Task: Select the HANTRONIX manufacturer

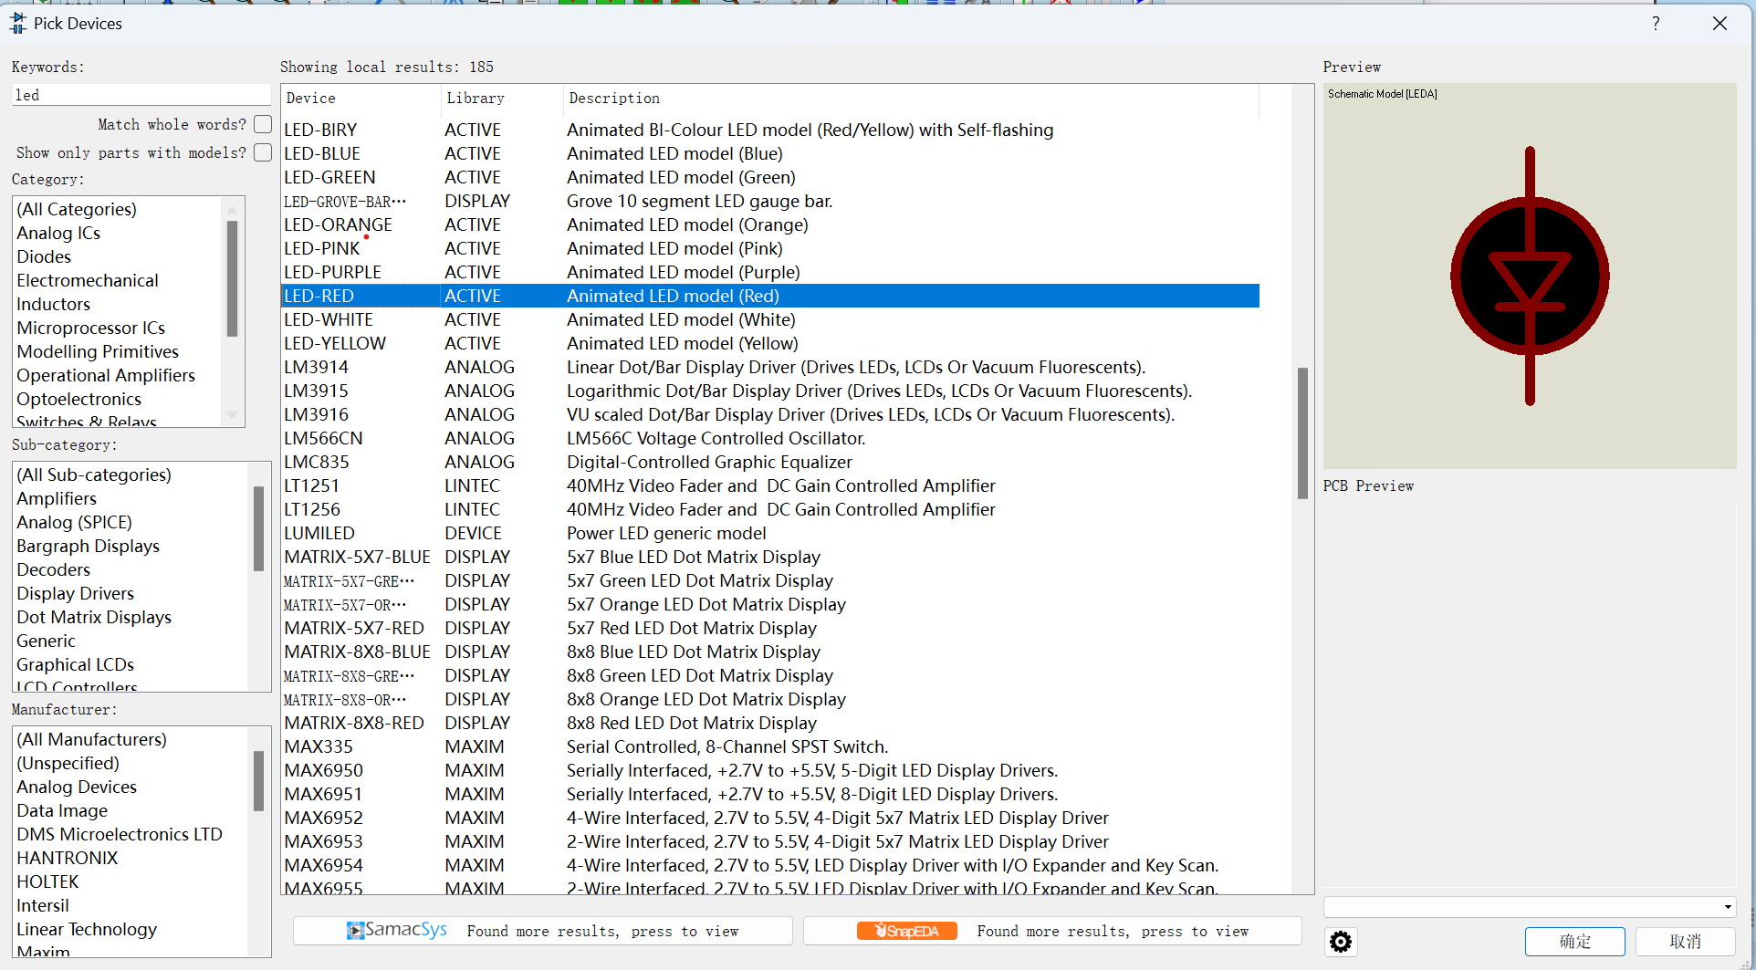Action: point(68,858)
